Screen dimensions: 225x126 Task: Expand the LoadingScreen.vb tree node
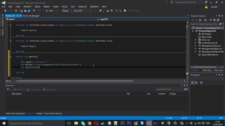pyautogui.click(x=195, y=43)
